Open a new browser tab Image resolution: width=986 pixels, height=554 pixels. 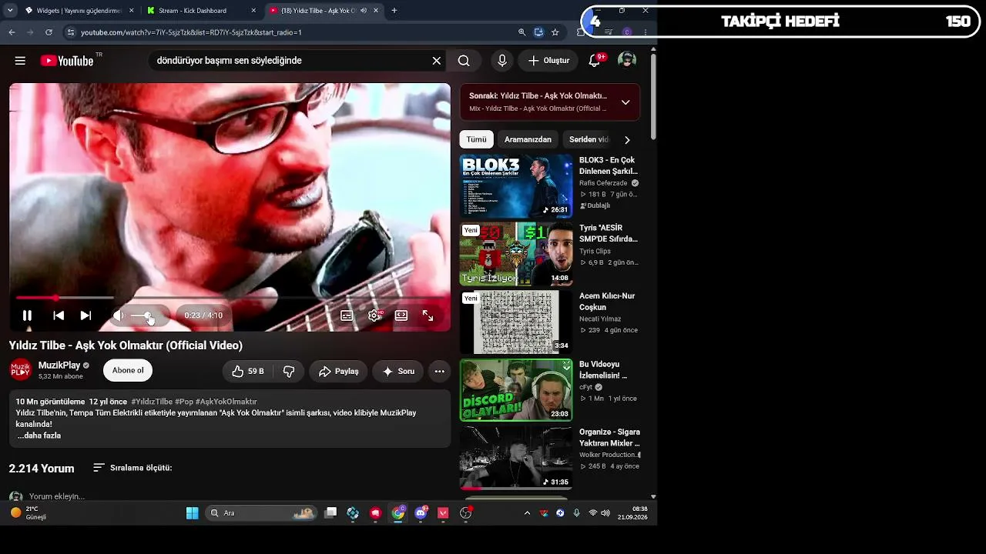click(x=394, y=11)
